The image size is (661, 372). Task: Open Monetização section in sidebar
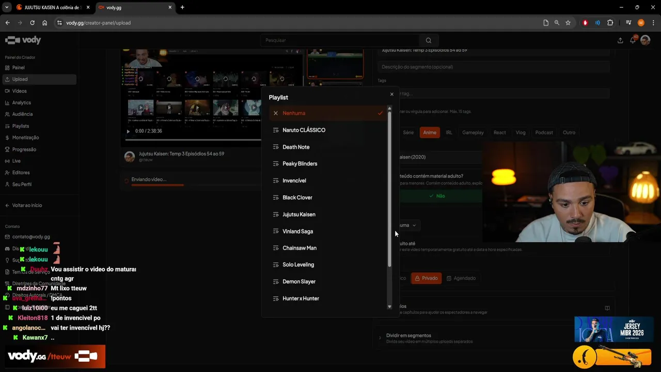(39, 137)
